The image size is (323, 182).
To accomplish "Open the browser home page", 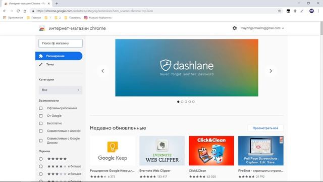I will (25, 11).
